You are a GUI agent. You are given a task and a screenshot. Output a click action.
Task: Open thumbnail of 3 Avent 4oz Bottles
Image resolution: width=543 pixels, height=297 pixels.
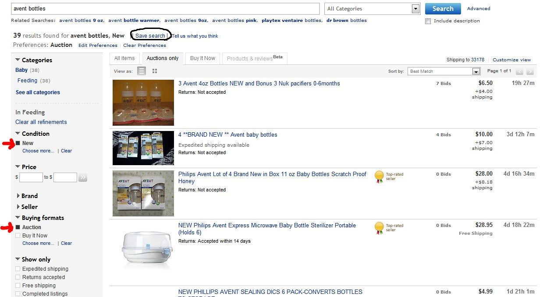click(x=143, y=103)
